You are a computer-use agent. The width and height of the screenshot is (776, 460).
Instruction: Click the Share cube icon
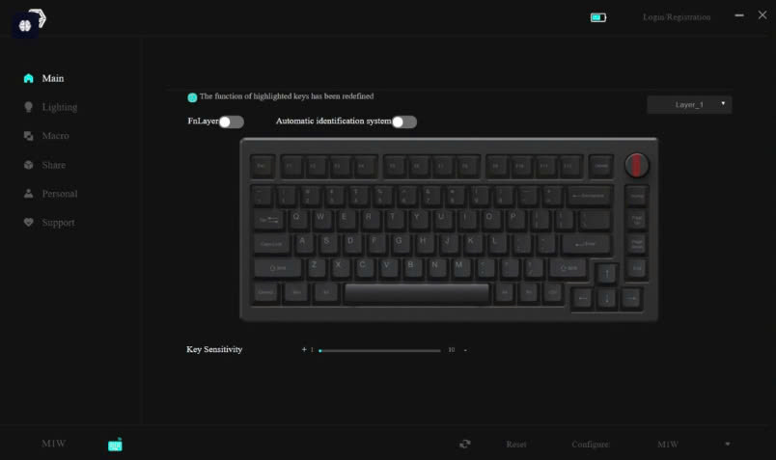pyautogui.click(x=28, y=165)
